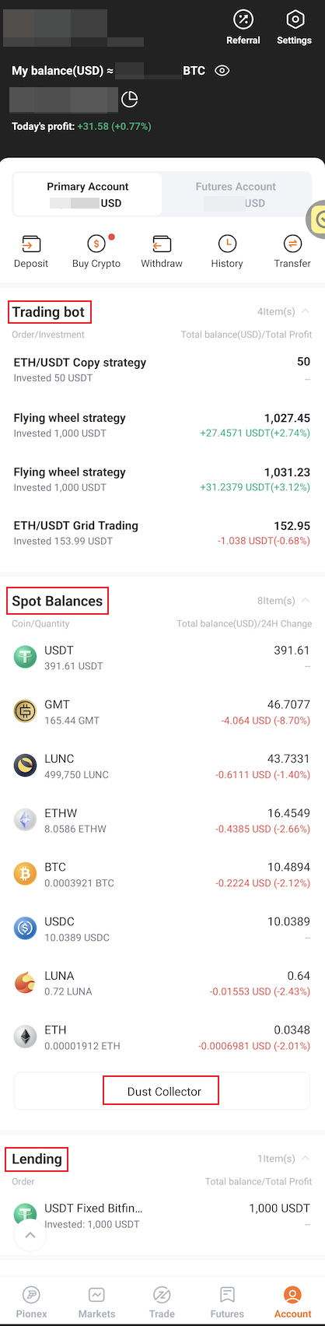
Task: Open balance pie chart icon
Action: click(130, 99)
